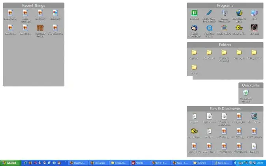Open the Descargas folder in Folders
Screen dimensions: 266x166
click(239, 52)
